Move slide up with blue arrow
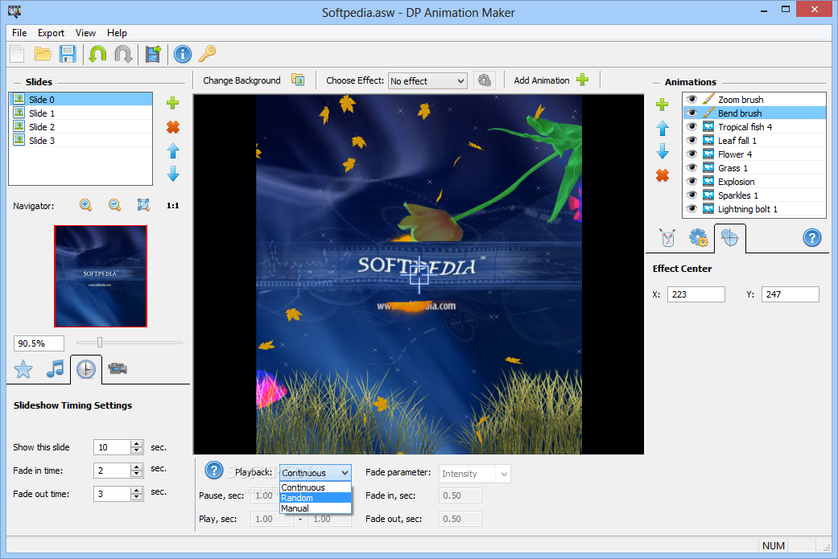The width and height of the screenshot is (838, 559). tap(172, 151)
